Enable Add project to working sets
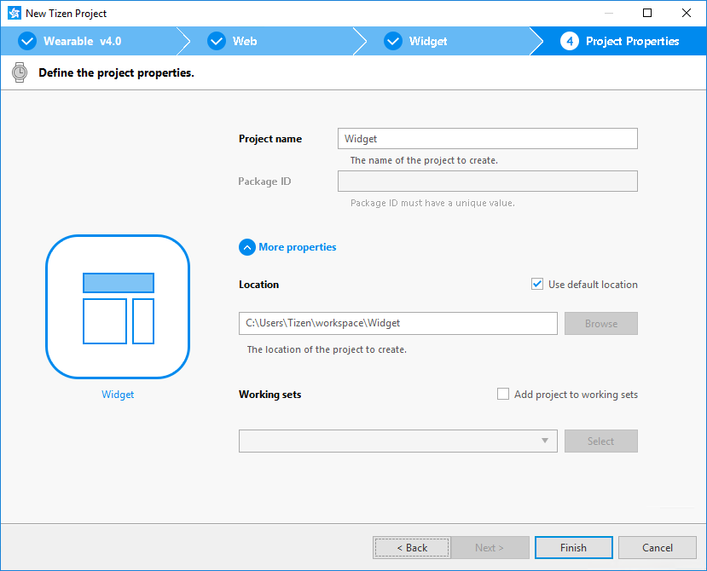The image size is (707, 571). 503,395
